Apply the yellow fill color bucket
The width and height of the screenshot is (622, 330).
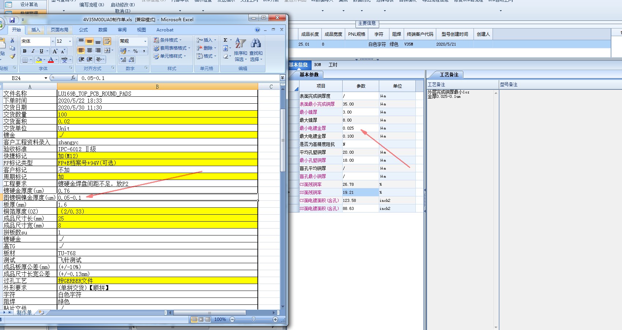39,60
